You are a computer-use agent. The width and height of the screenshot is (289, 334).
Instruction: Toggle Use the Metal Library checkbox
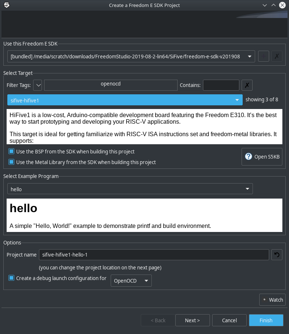tap(11, 162)
